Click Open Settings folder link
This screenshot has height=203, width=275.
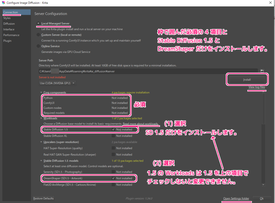[x=236, y=198]
